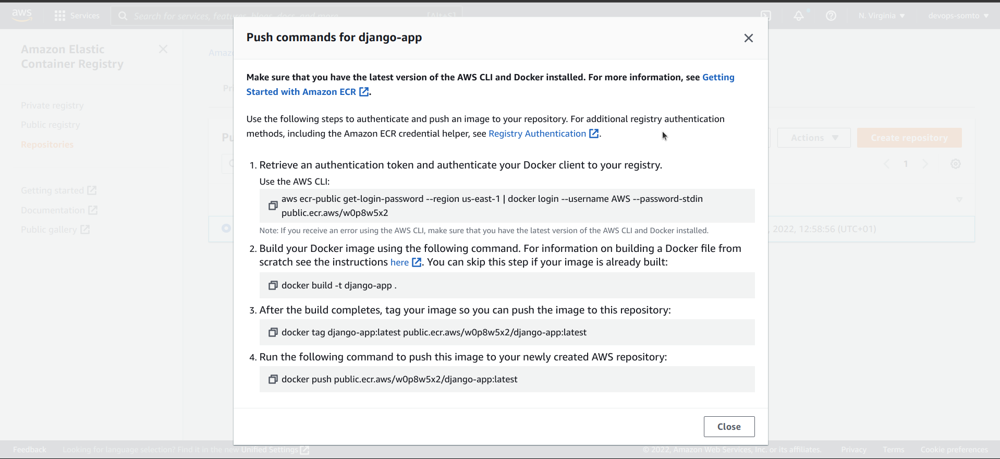Copy the aws ecr-public login command
1000x459 pixels.
pos(273,206)
